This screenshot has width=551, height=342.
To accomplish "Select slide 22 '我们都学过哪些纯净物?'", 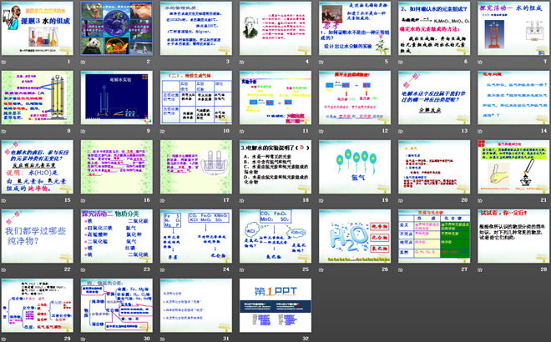I will click(38, 236).
